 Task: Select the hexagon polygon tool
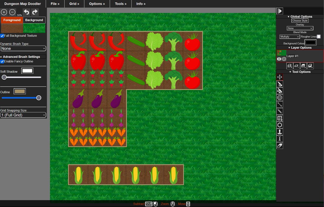(x=280, y=125)
